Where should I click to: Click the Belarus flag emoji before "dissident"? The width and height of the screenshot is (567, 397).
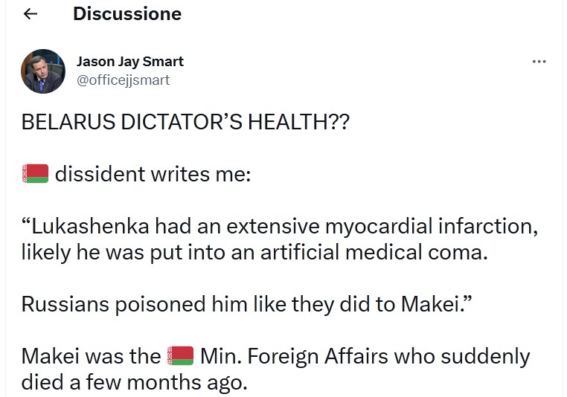tap(36, 174)
